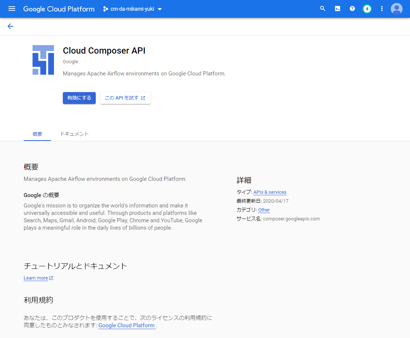The height and width of the screenshot is (338, 410).
Task: Open the Google Cloud Platform license terms link
Action: pyautogui.click(x=126, y=325)
